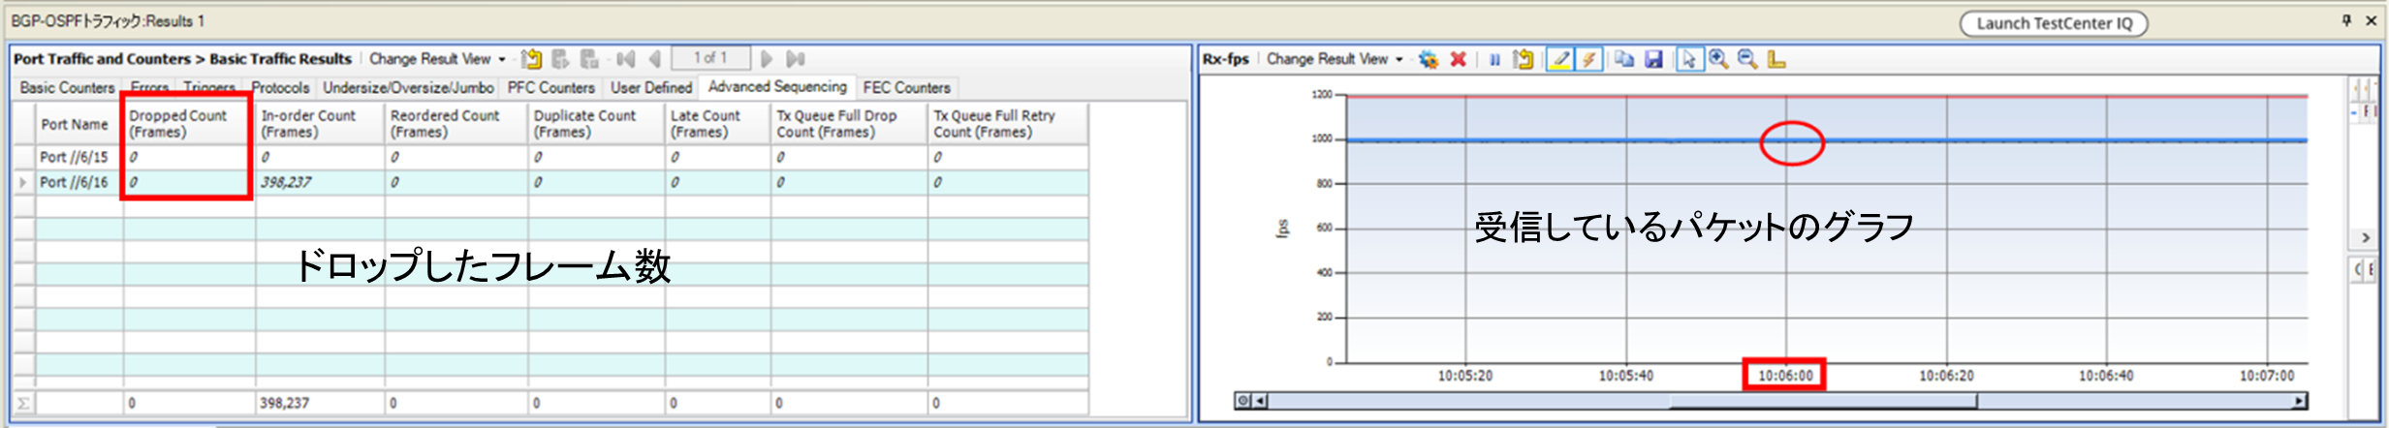
Task: Switch to the Basic Counters tab
Action: pyautogui.click(x=67, y=87)
